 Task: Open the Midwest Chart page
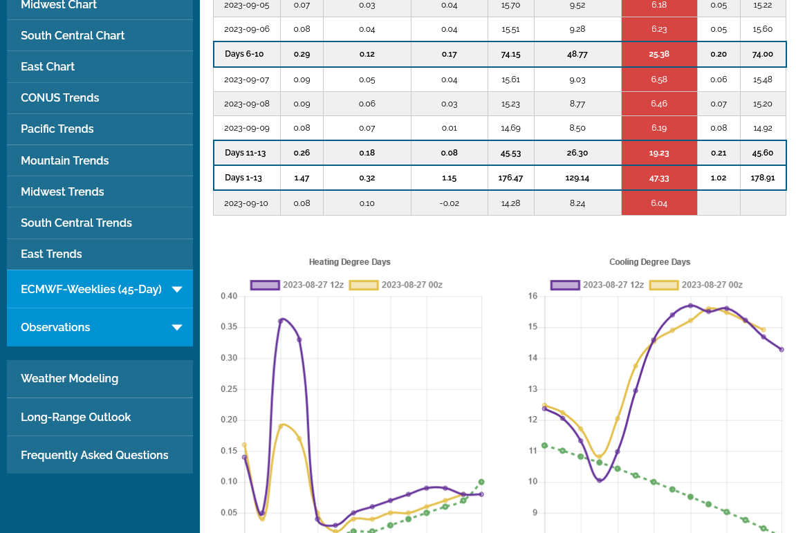pyautogui.click(x=59, y=6)
